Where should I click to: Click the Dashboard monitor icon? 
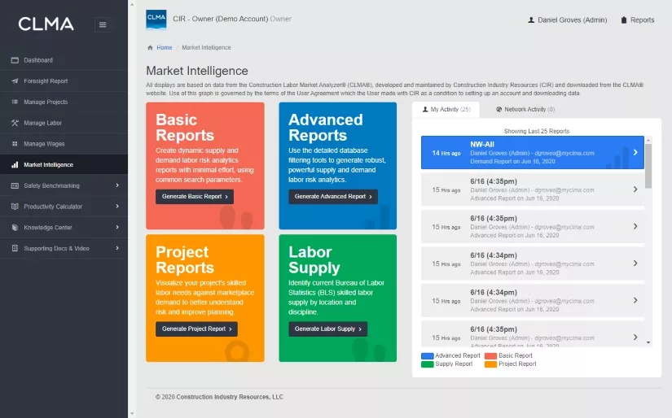[x=15, y=60]
